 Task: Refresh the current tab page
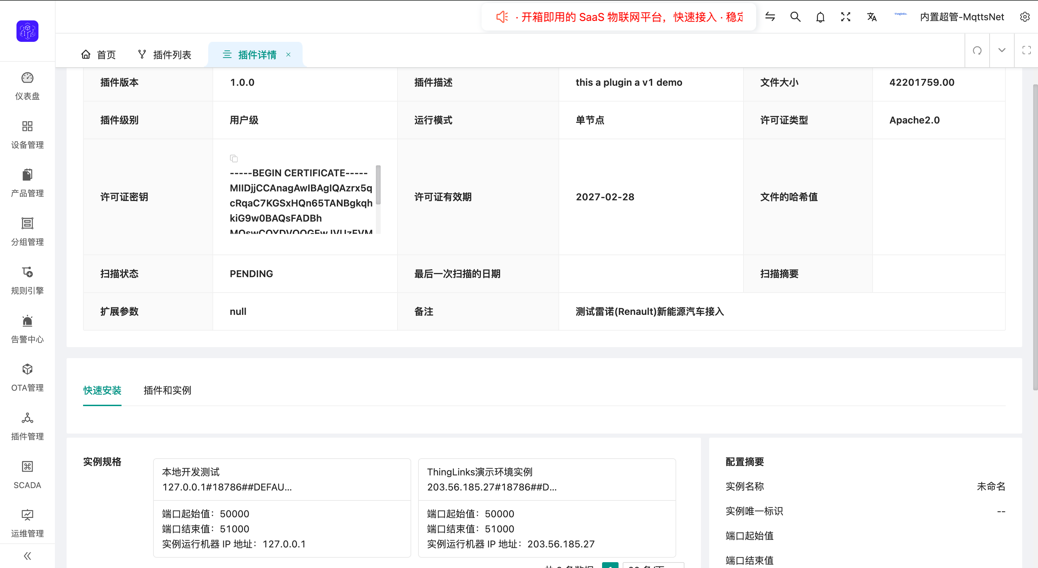pyautogui.click(x=977, y=50)
